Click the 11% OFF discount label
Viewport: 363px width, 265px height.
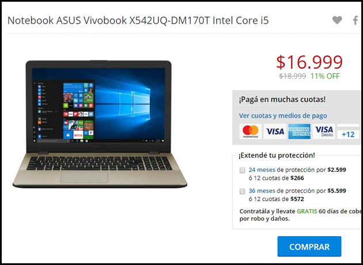coord(325,76)
